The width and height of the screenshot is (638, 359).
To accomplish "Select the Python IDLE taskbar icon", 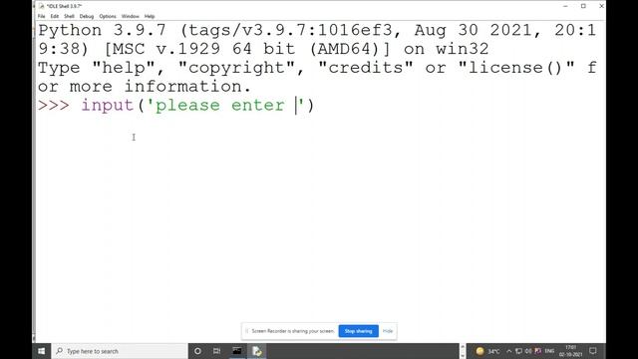I will click(257, 351).
